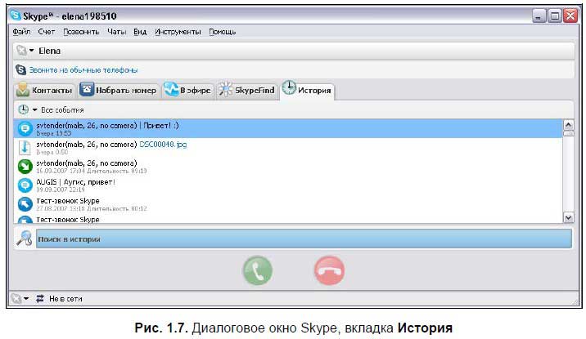Switch to the Контакты tab

tap(46, 90)
